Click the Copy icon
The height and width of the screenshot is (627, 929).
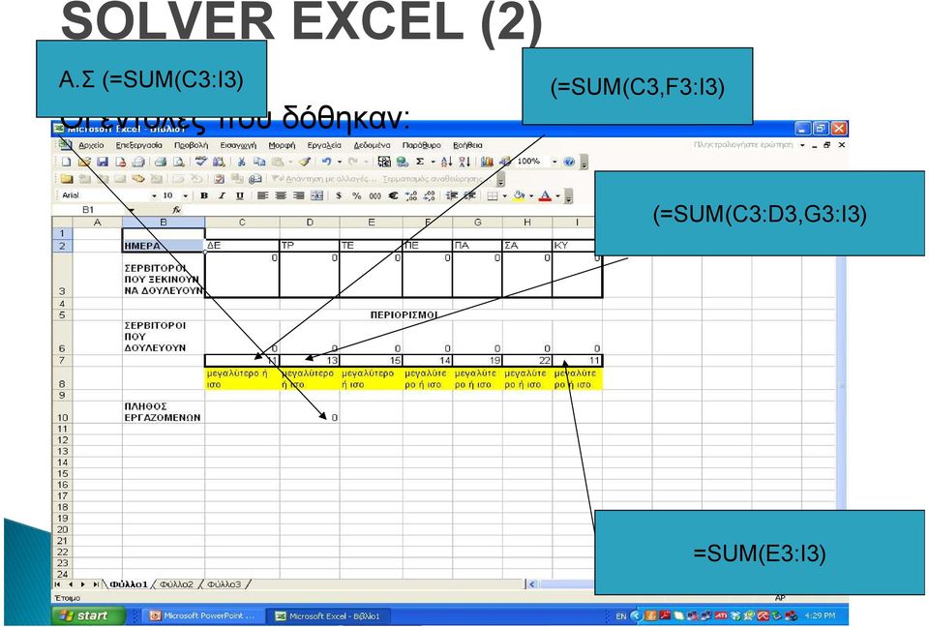259,162
